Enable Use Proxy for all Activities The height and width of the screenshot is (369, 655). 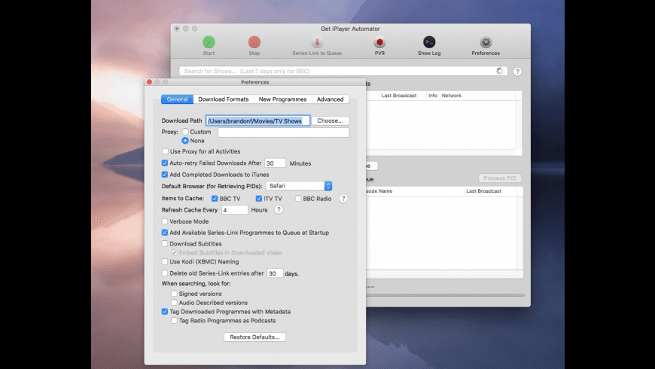[x=165, y=151]
